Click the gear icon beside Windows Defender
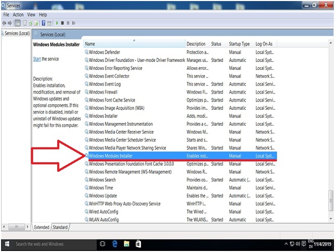Viewport: 335px width, 252px height. tap(86, 52)
